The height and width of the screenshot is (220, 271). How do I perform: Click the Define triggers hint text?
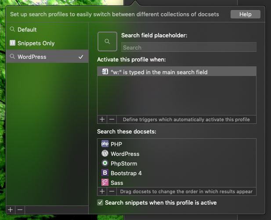pyautogui.click(x=186, y=119)
